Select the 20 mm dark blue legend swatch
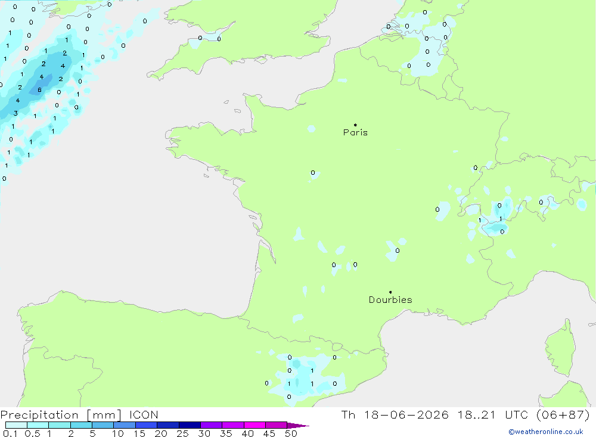 [x=167, y=425]
